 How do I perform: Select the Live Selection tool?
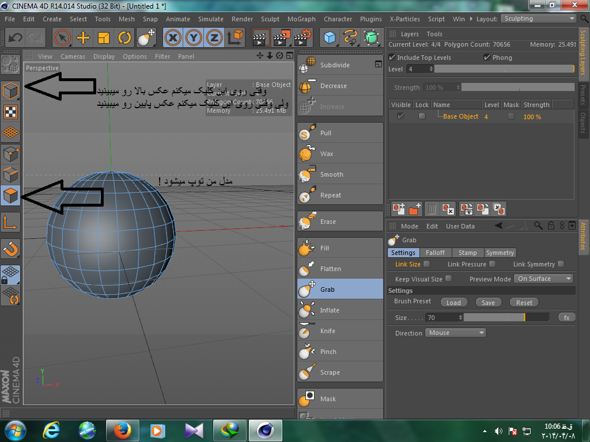[62, 37]
